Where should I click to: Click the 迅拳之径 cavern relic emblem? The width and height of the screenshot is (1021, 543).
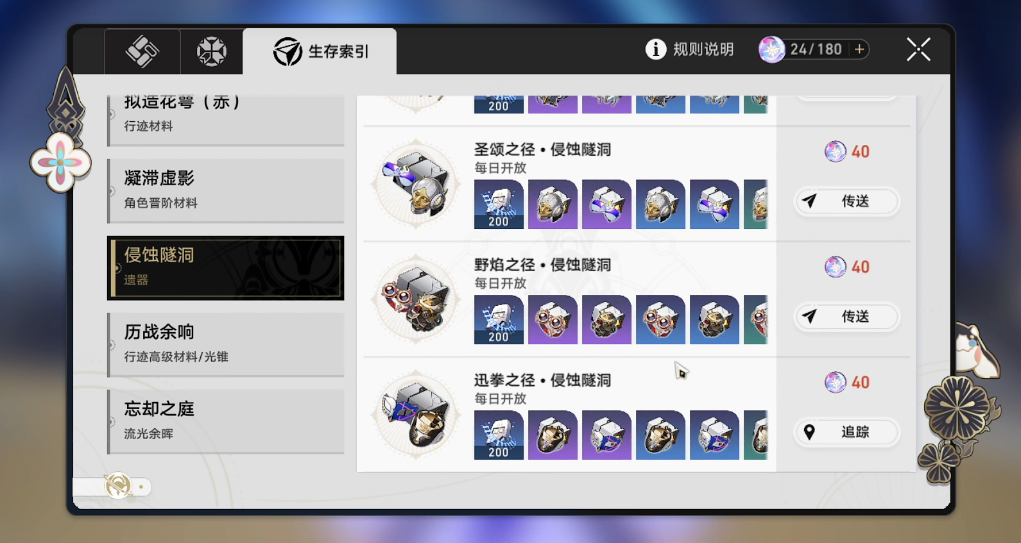pyautogui.click(x=416, y=415)
